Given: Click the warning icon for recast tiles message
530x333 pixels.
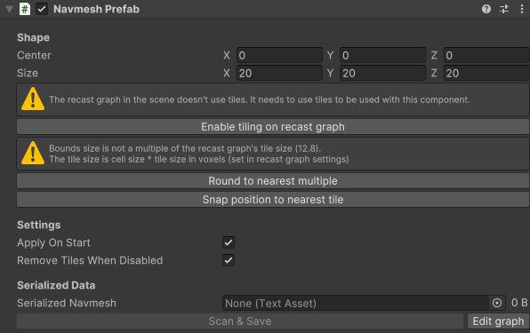Looking at the screenshot, I should pyautogui.click(x=33, y=99).
